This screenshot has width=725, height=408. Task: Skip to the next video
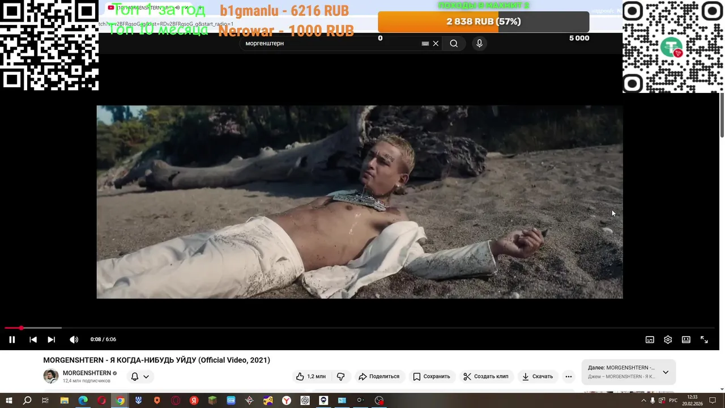click(x=51, y=339)
